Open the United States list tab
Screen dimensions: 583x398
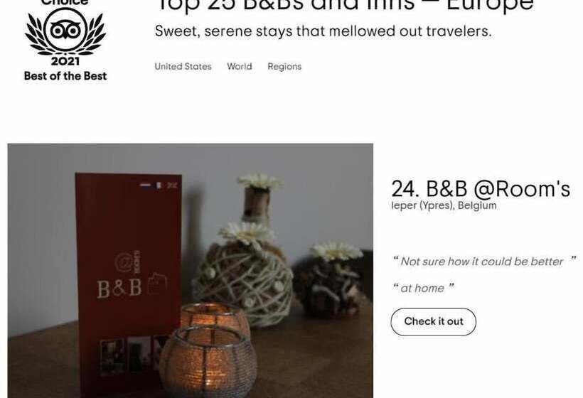[x=183, y=67]
